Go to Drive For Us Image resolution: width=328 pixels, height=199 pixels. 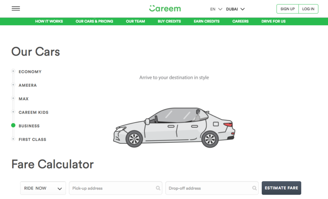tap(273, 22)
